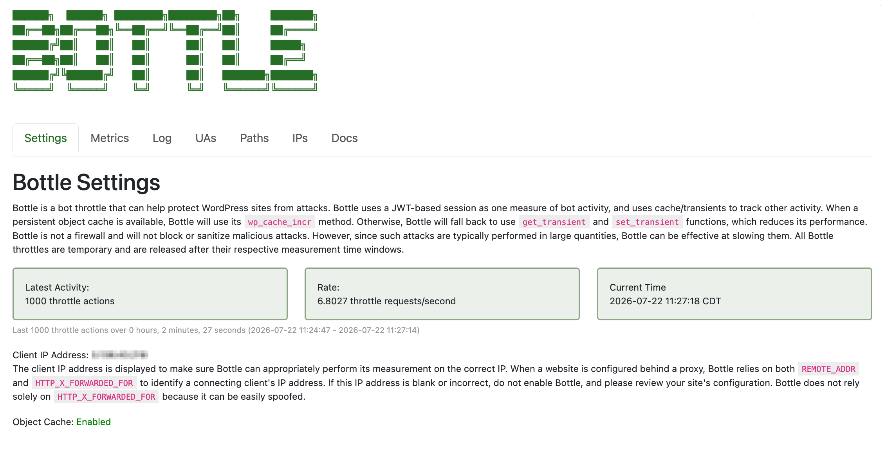Screen dimensions: 895x449
Task: View the IPs tab
Action: (300, 138)
